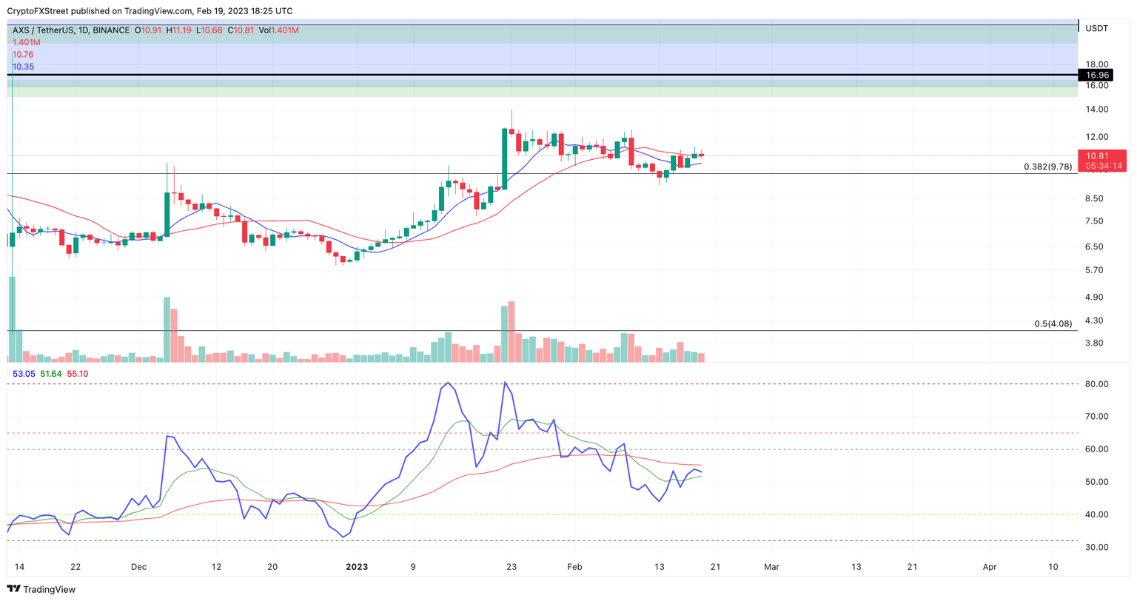Open the USDT currency label on price axis

1096,28
